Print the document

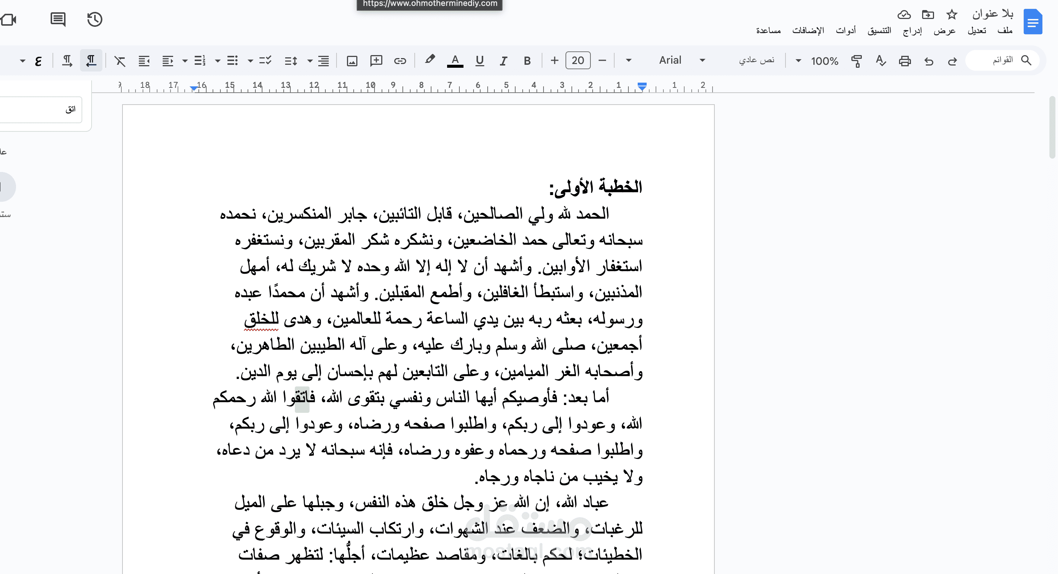(x=905, y=60)
